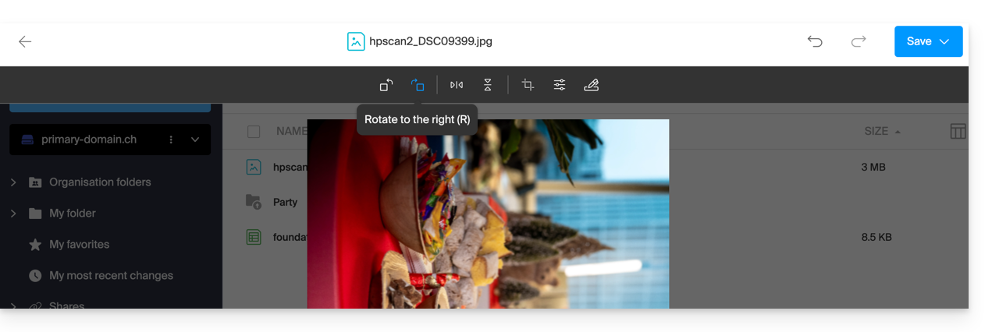Sort the file list by SIZE column
This screenshot has width=992, height=332.
tap(876, 132)
